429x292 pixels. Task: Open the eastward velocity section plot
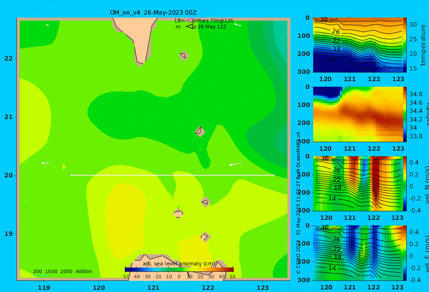click(358, 253)
